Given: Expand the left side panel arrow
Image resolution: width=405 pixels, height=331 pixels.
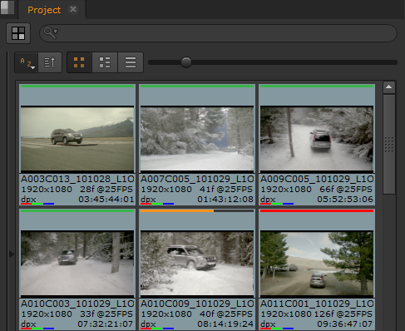Looking at the screenshot, I should coord(12,254).
